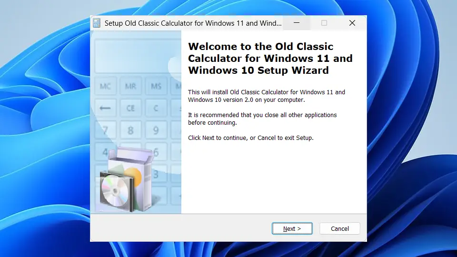Click the greyed-out maximize button

pos(324,23)
